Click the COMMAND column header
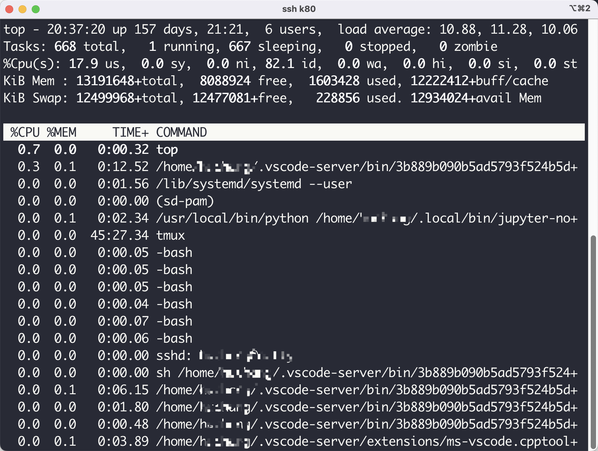 (181, 132)
